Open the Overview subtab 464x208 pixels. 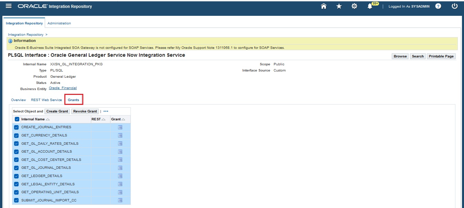point(19,100)
